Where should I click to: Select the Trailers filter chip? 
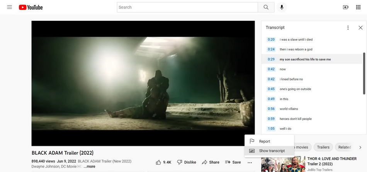click(x=323, y=147)
